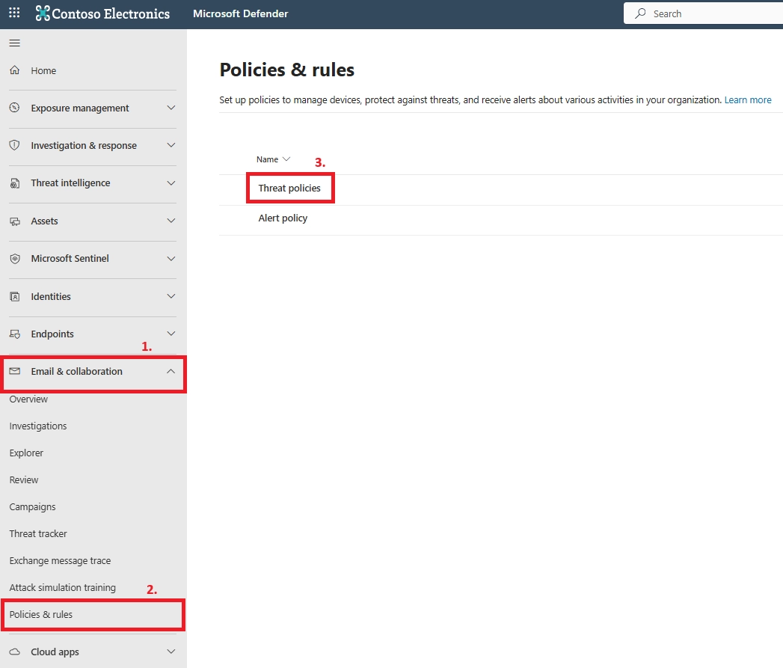Click the Assets sidebar icon

tap(13, 221)
